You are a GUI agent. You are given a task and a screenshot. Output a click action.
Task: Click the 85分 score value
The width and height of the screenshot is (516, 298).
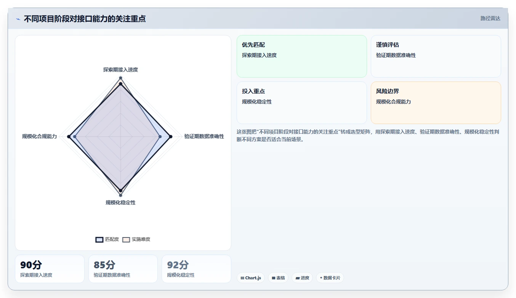pyautogui.click(x=104, y=265)
